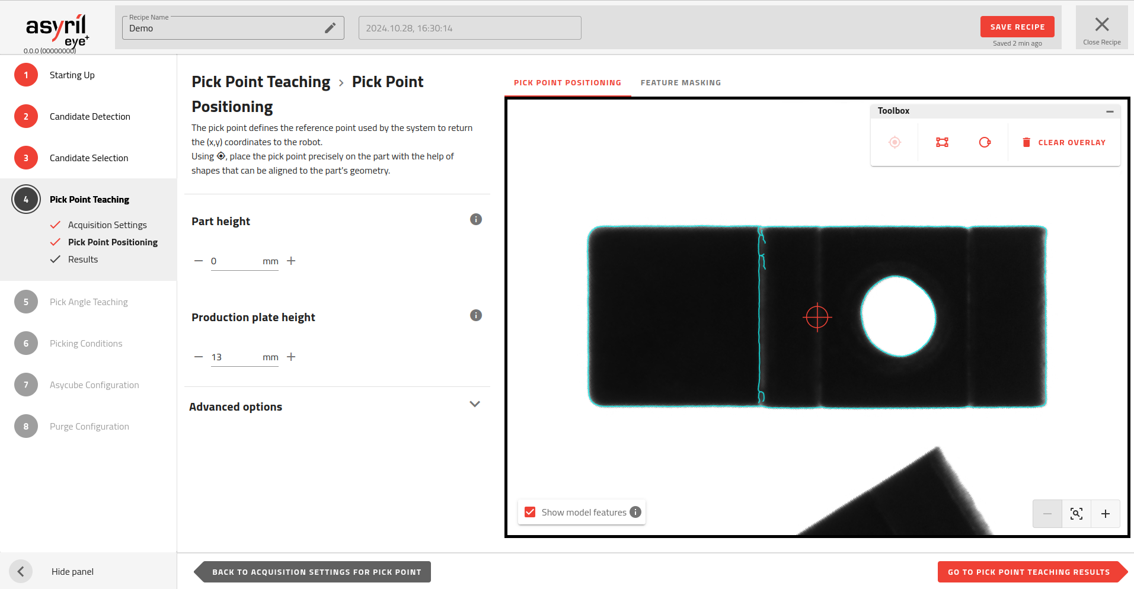Collapse the sidebar with Hide panel arrow
The image size is (1134, 589).
[x=21, y=571]
